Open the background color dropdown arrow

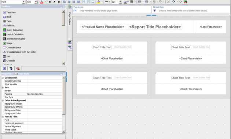(x=102, y=2)
